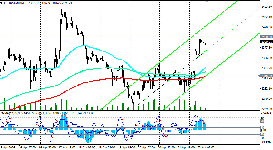Click the 2463.10 price scale value
273x150 pixels.
tap(266, 7)
